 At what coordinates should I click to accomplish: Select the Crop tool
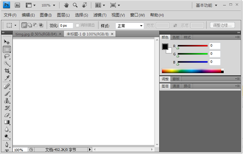point(7,71)
